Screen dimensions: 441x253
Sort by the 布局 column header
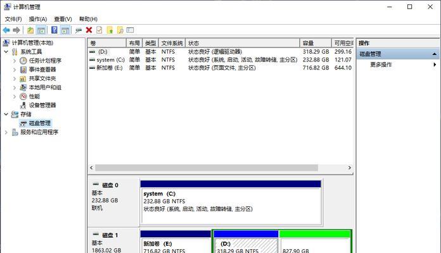click(134, 43)
